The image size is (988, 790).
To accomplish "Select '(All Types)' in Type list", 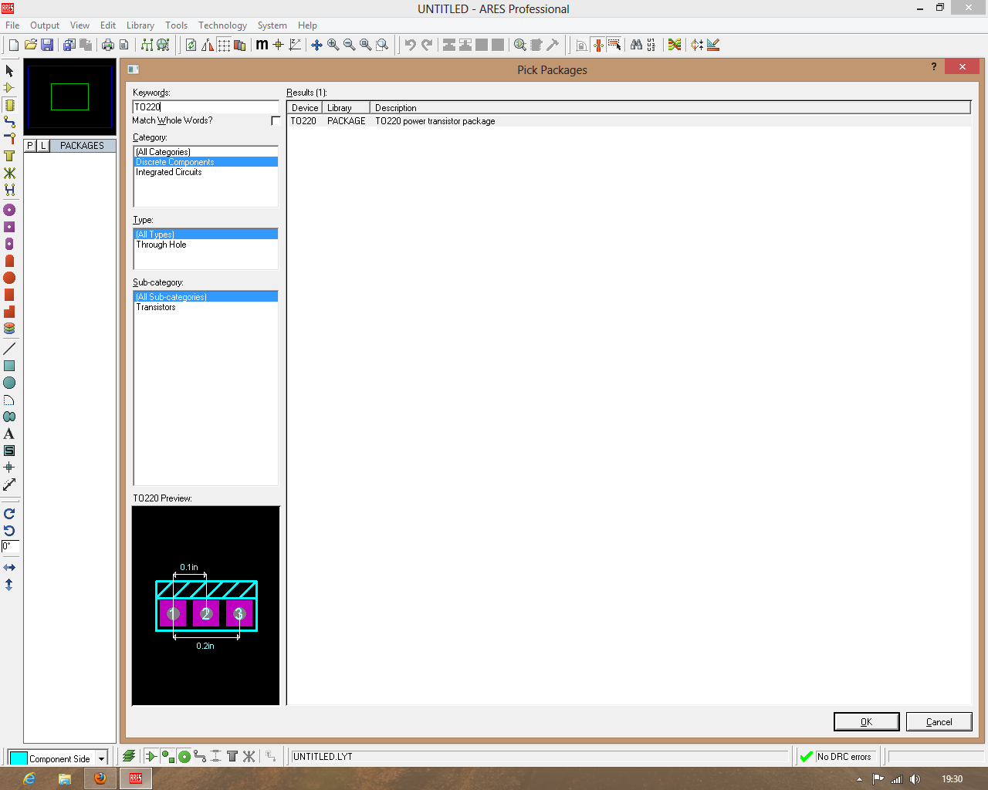I will pyautogui.click(x=205, y=235).
